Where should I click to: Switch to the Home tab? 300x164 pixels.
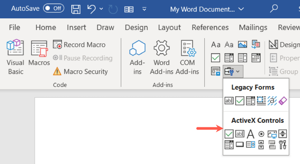coord(46,28)
